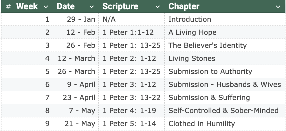
Task: Click the 1 Peter 4: 1-19 cell
Action: 129,111
